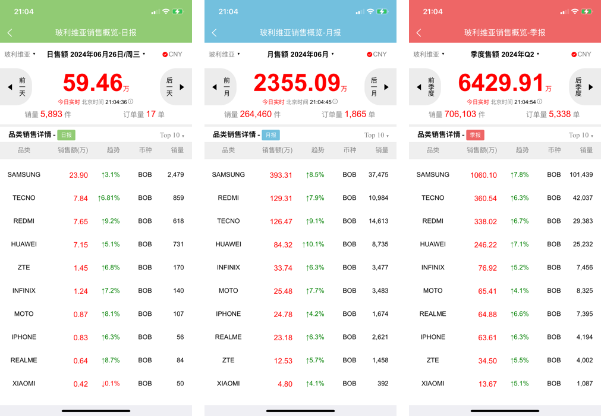
Task: Select SAMSUNG row with 393.31 sales
Action: pyautogui.click(x=301, y=175)
